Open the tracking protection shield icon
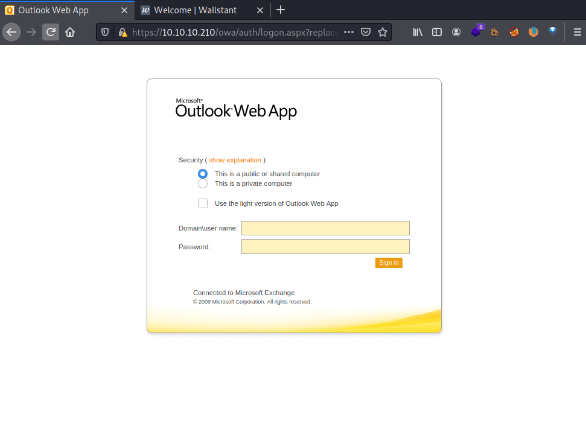The width and height of the screenshot is (586, 446). click(105, 32)
